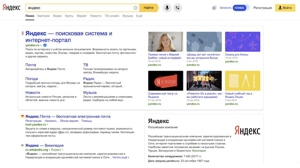This screenshot has width=300, height=168.
Task: Open the Музыка sitelink under first result
Action: [x=90, y=93]
